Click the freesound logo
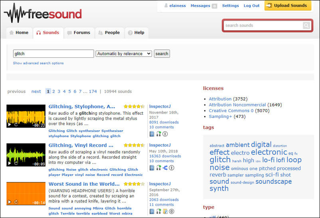The width and height of the screenshot is (320, 218). tap(43, 13)
